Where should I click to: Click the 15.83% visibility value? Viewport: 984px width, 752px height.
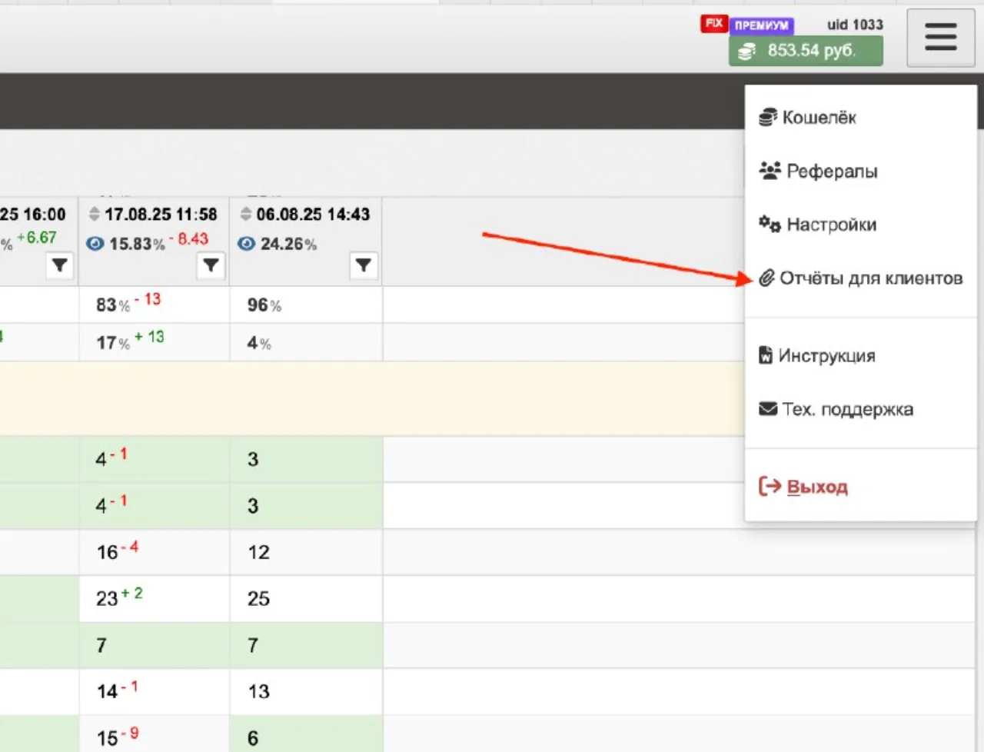tap(137, 244)
